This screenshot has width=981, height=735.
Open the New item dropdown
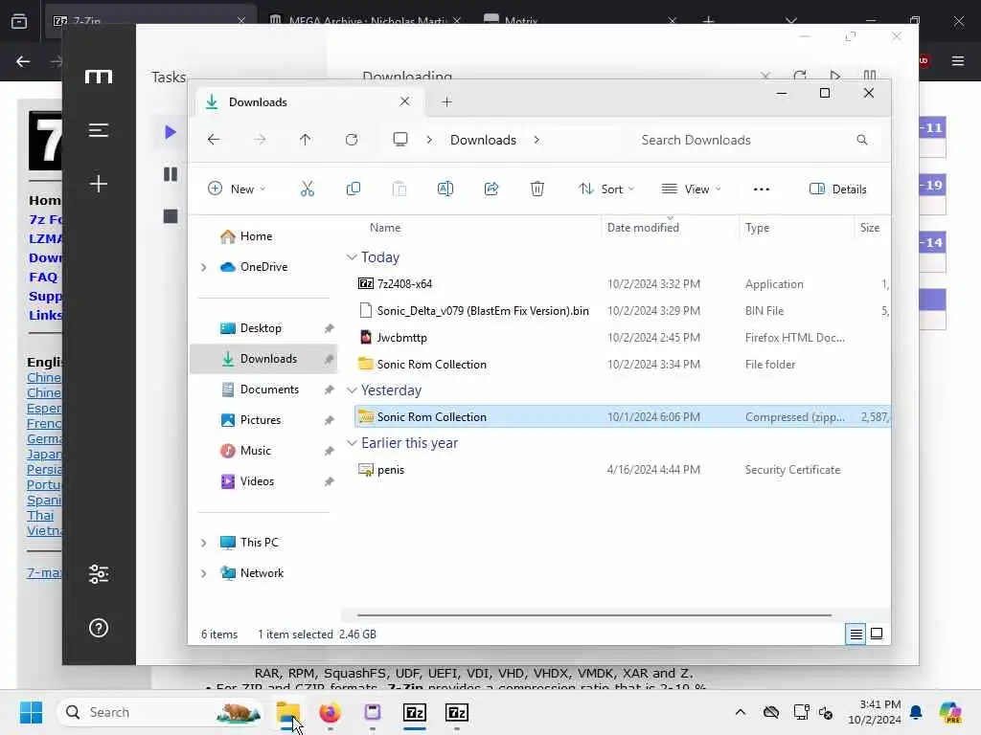coord(237,189)
